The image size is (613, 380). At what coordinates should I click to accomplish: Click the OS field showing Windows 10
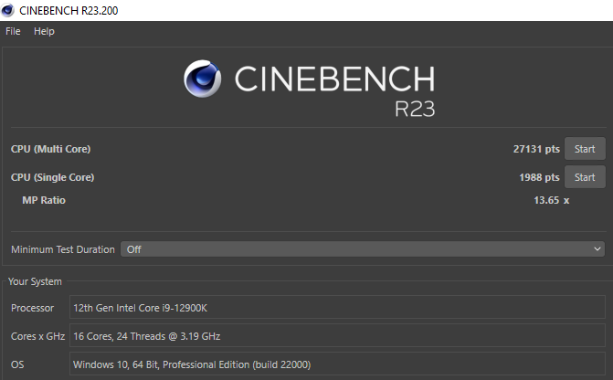coord(337,364)
